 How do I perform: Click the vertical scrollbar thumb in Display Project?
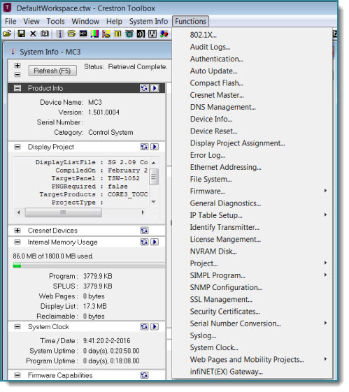point(154,177)
